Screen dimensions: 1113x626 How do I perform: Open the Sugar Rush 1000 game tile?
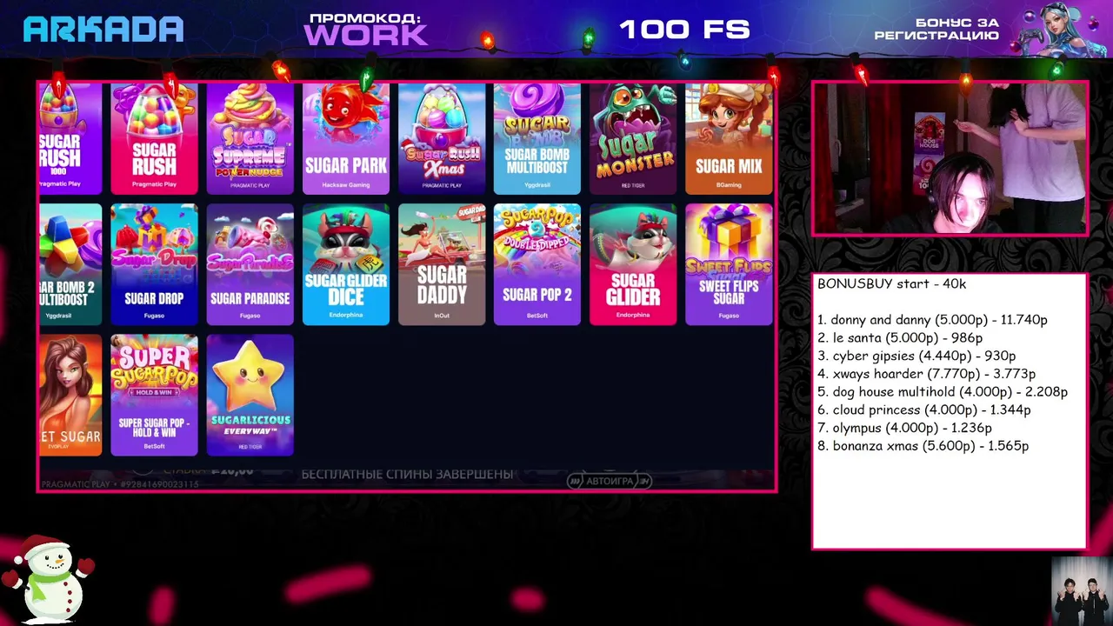(x=70, y=139)
